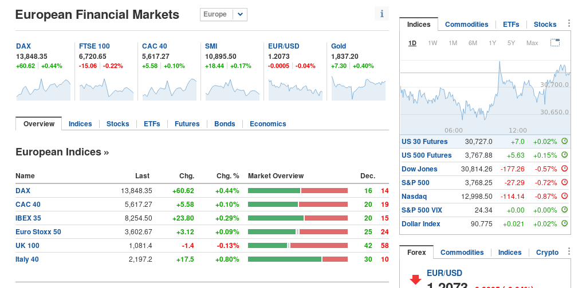Select Indices tab in lower sidebar widget

(x=510, y=252)
